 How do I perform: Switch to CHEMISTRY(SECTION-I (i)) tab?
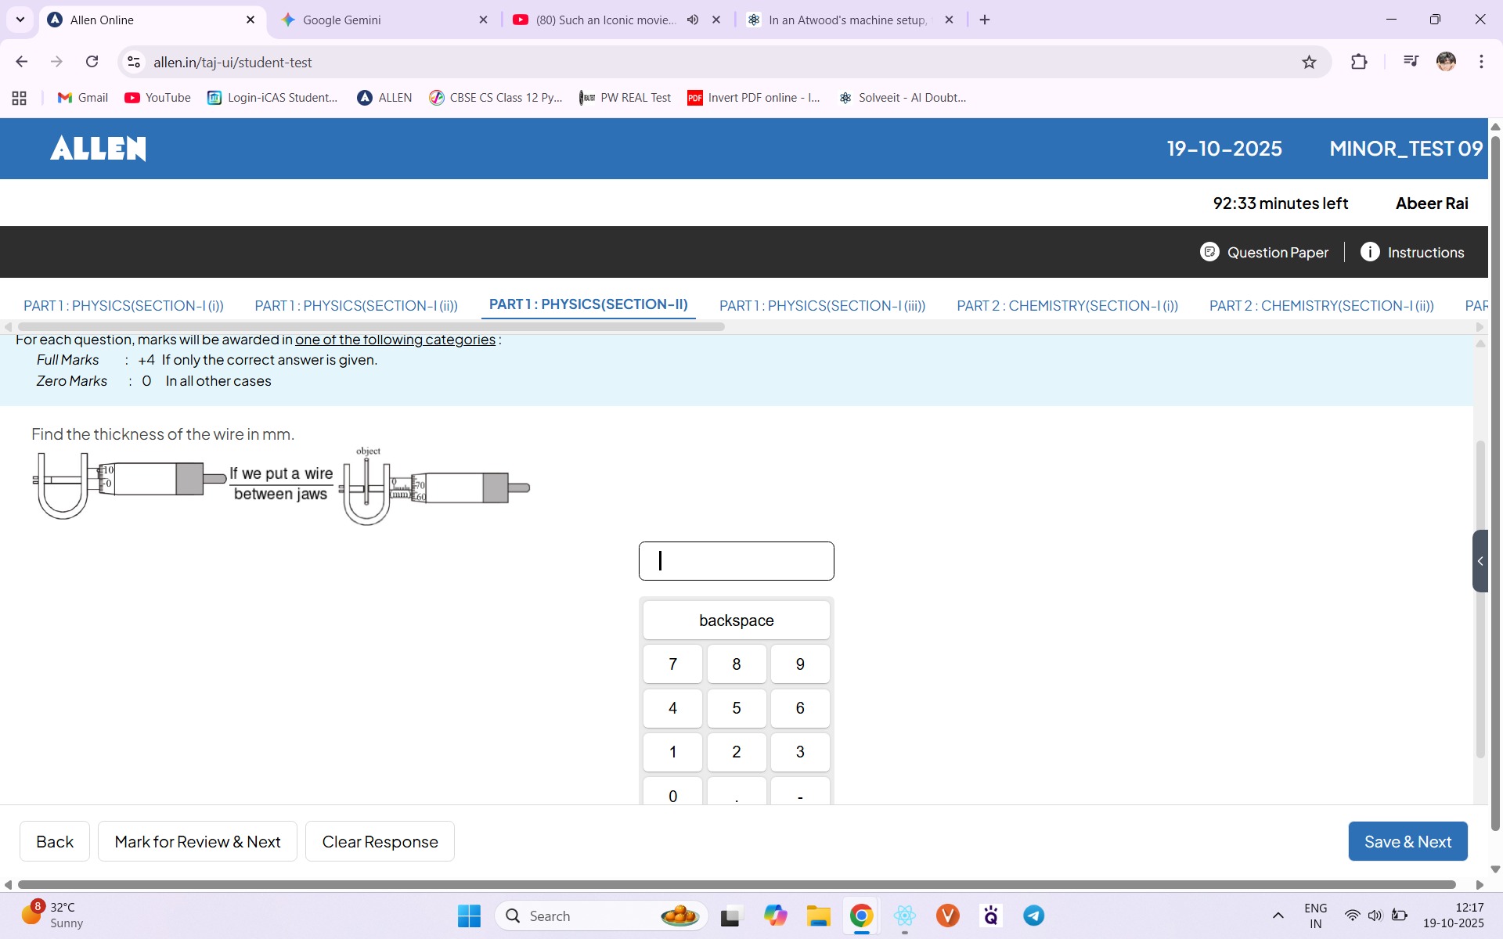pyautogui.click(x=1067, y=306)
